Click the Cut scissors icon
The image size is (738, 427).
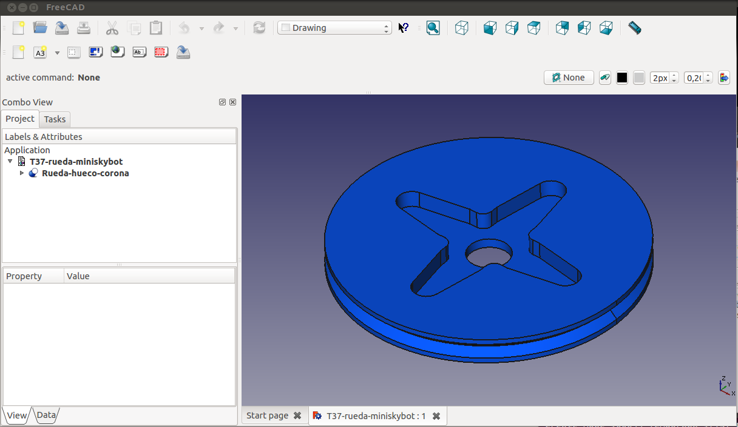point(112,28)
